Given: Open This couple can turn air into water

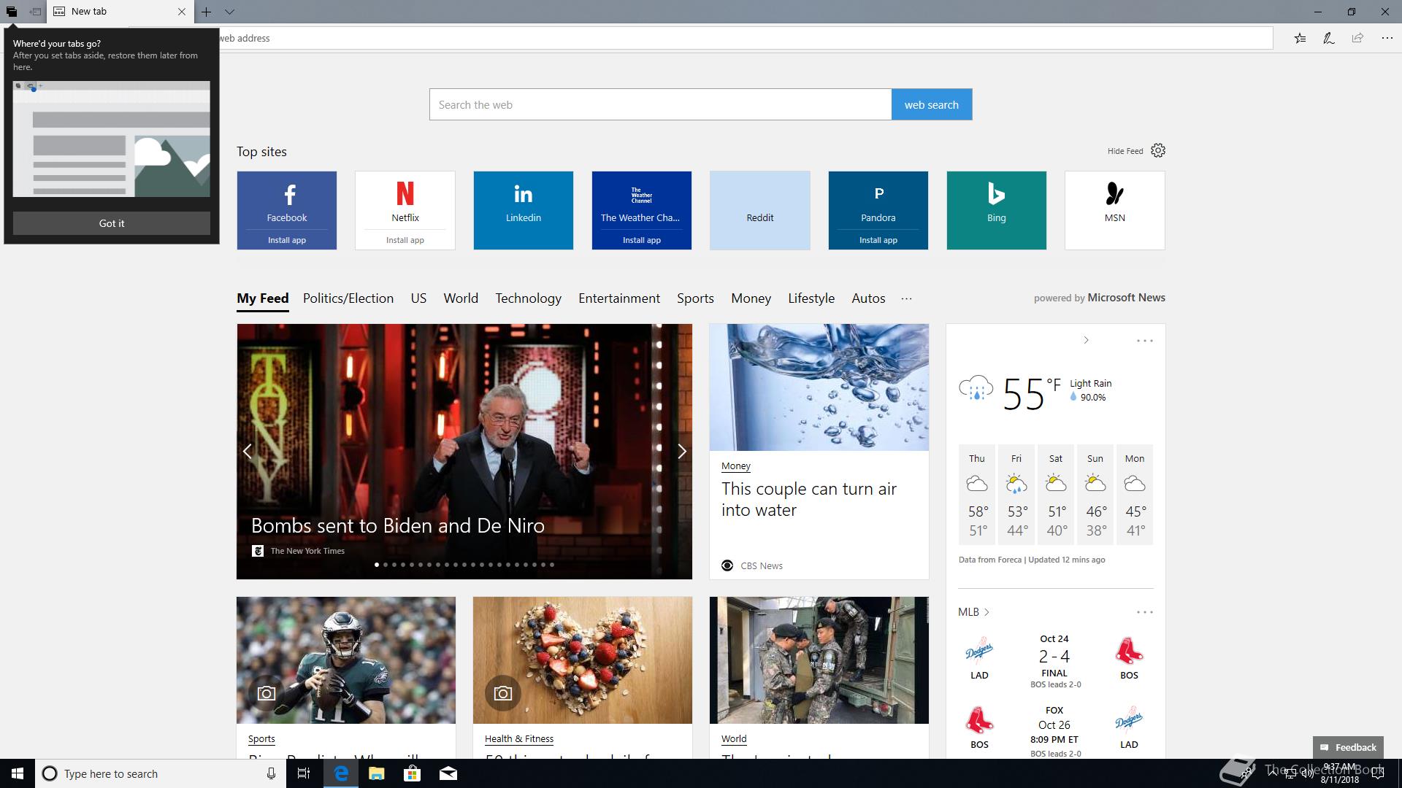Looking at the screenshot, I should click(809, 499).
